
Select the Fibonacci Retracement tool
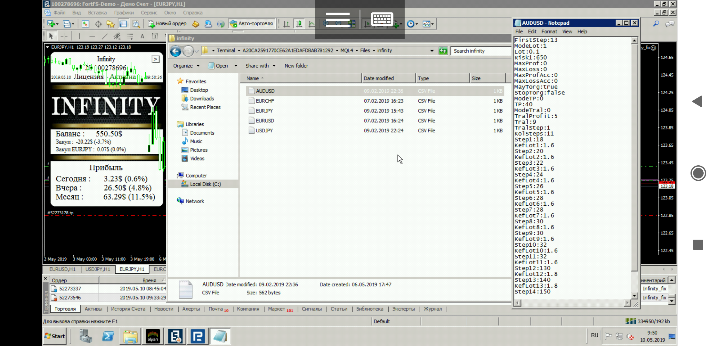[130, 36]
